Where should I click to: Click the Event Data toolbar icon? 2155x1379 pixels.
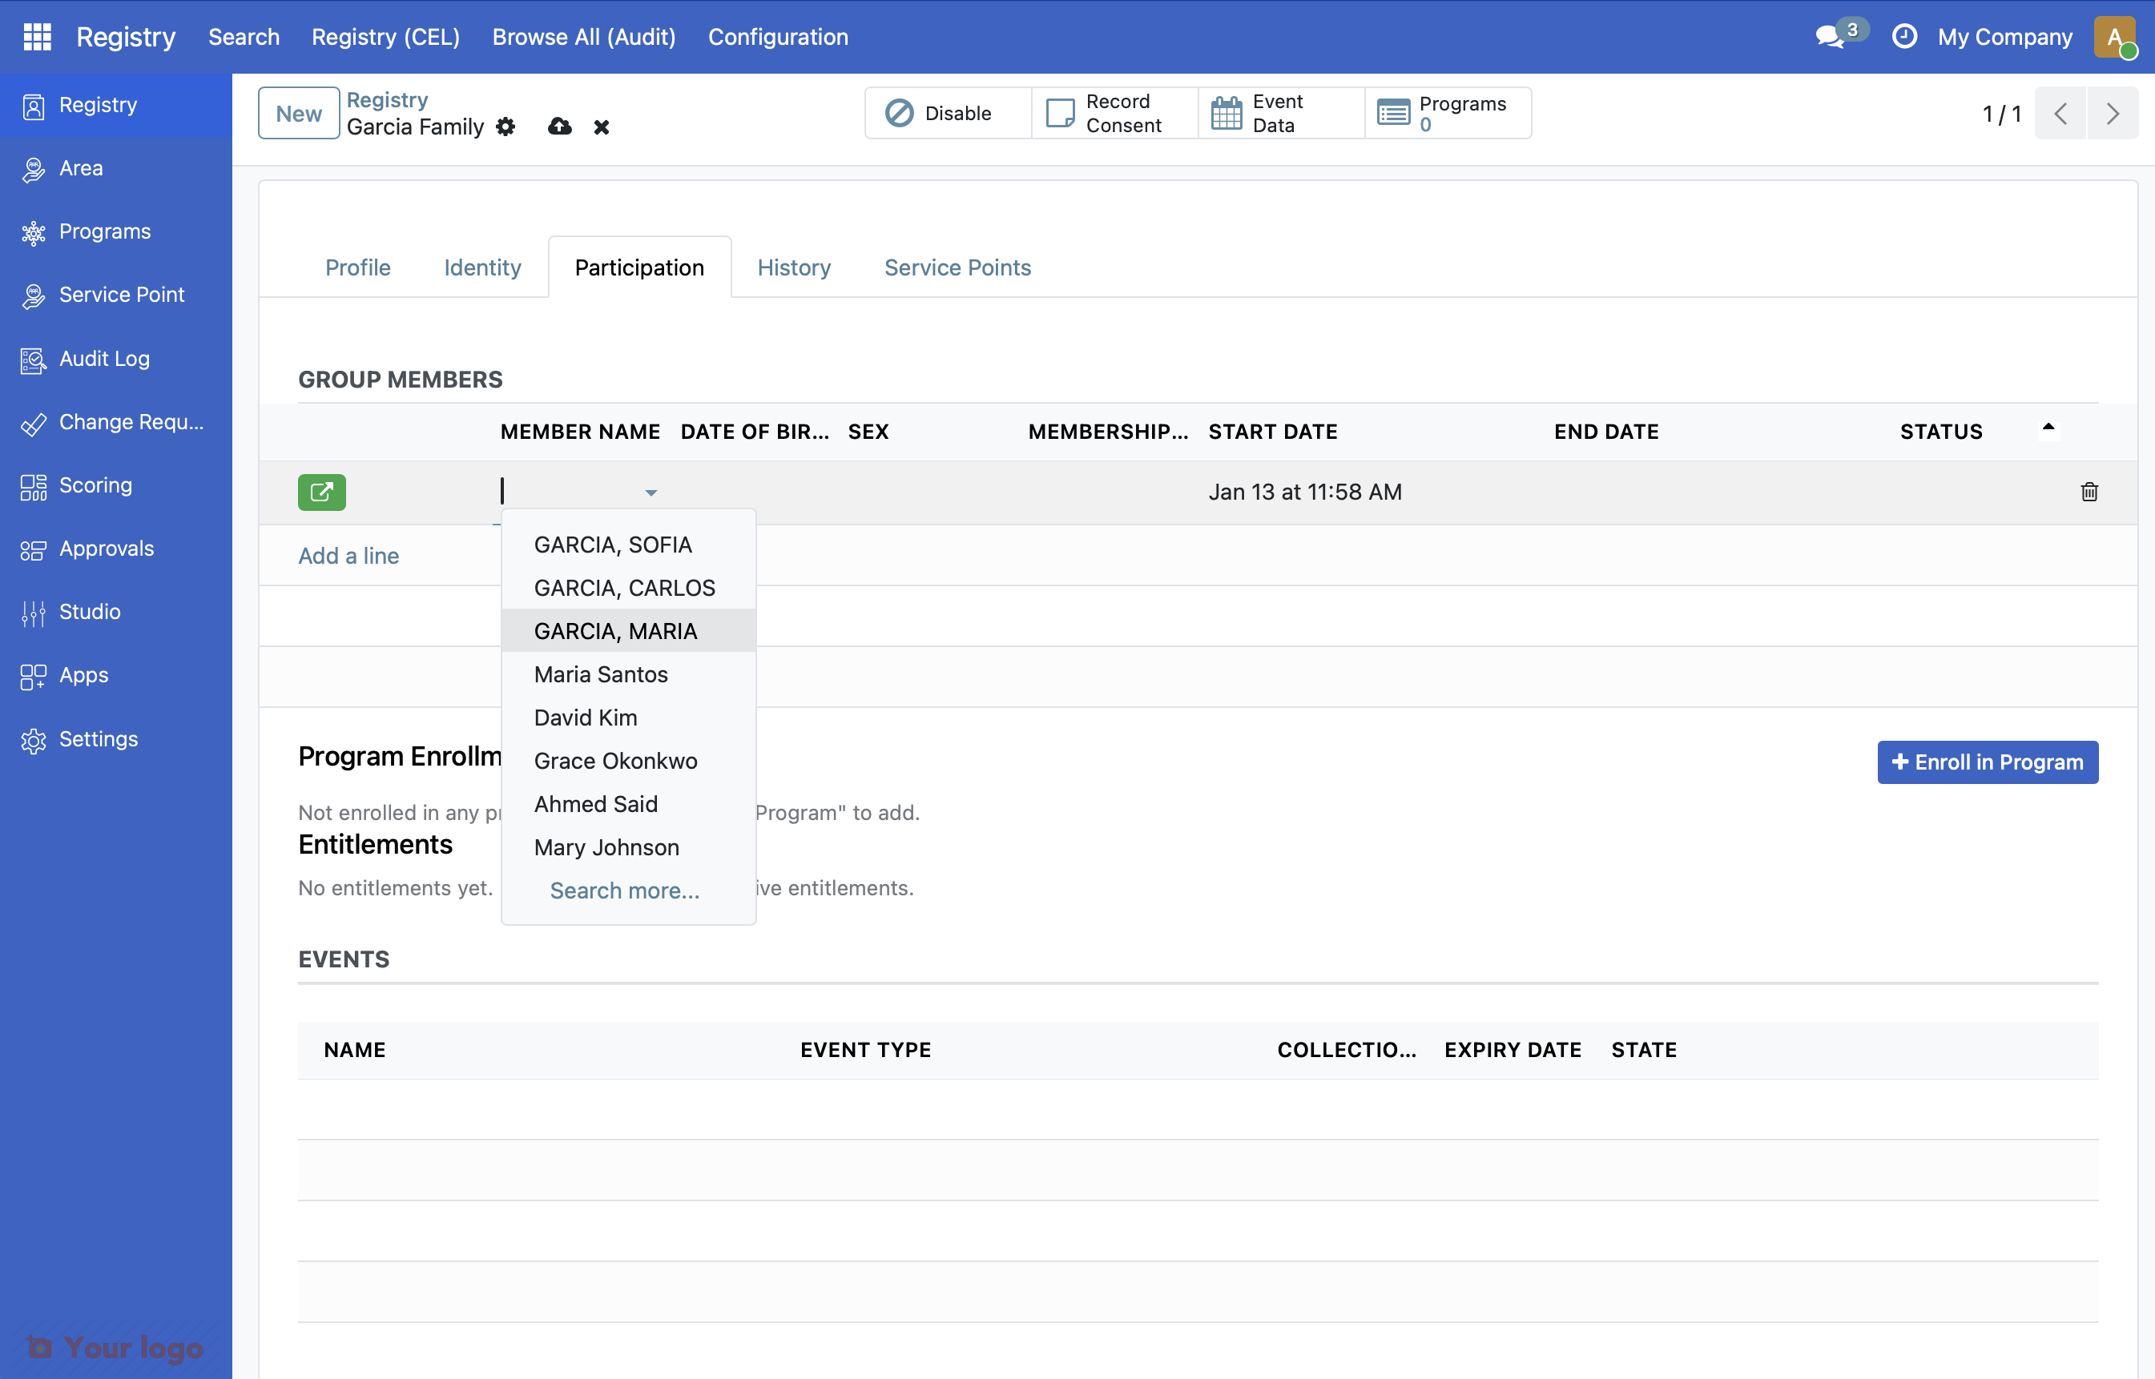pyautogui.click(x=1227, y=113)
